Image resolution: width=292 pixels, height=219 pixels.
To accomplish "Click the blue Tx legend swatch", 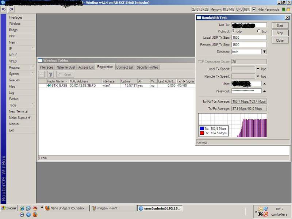I will point(202,128).
